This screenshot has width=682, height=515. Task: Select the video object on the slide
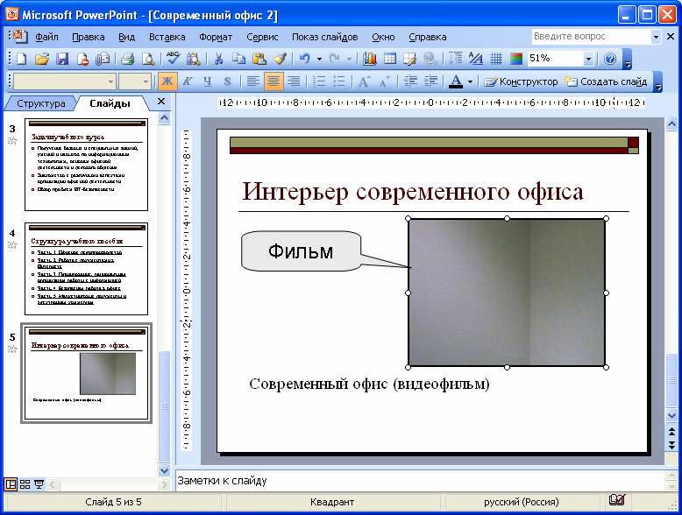(x=507, y=293)
